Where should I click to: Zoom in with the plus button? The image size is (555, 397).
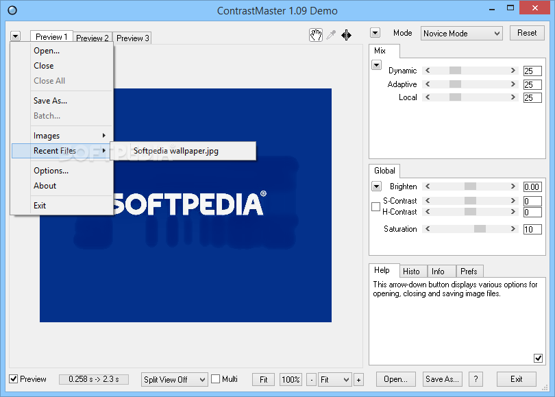click(358, 380)
